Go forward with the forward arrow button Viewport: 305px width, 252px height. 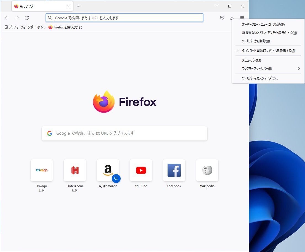coord(17,18)
